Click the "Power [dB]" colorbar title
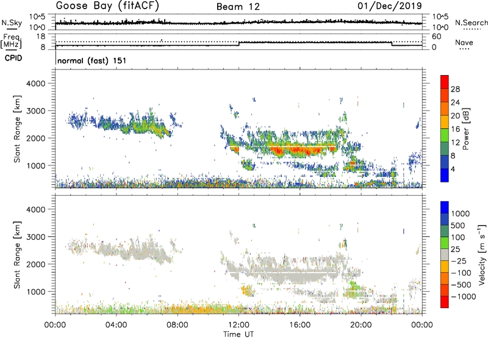Screen dimensions: 488x338 [x=466, y=129]
